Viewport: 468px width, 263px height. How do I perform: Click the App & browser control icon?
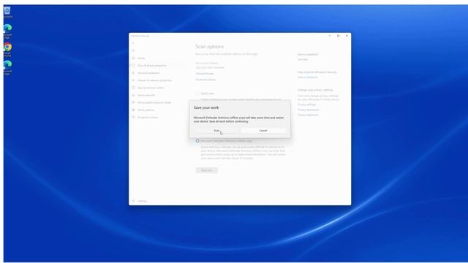click(x=133, y=88)
